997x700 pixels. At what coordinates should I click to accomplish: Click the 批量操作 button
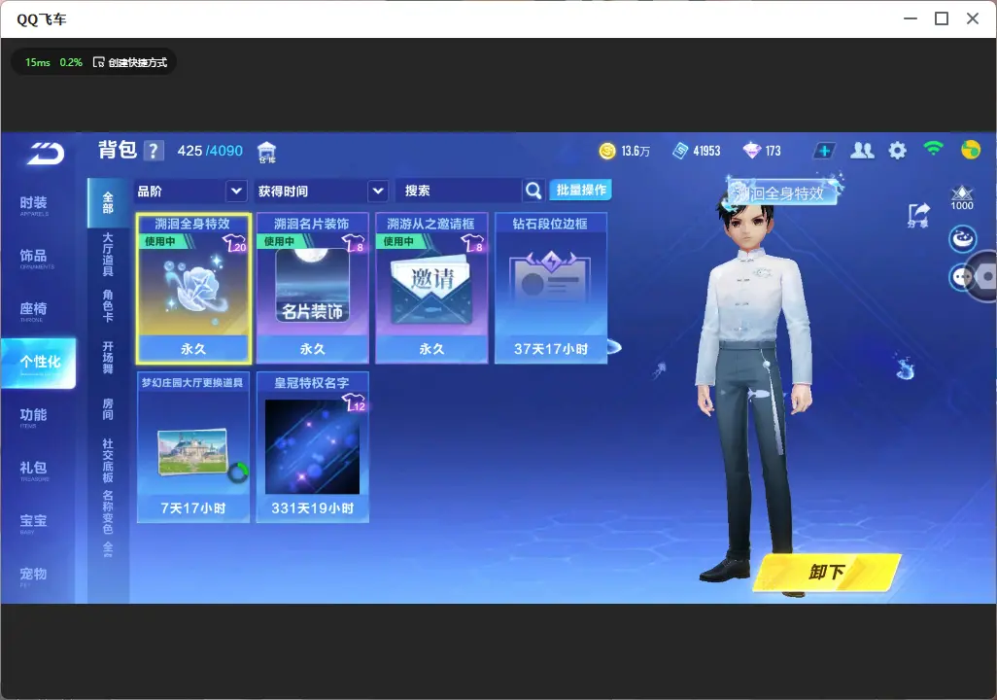581,190
